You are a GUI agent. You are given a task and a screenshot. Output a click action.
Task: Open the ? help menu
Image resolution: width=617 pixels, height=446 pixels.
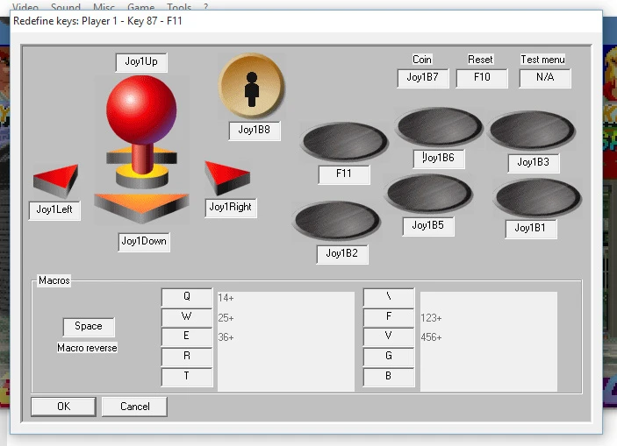click(x=205, y=7)
